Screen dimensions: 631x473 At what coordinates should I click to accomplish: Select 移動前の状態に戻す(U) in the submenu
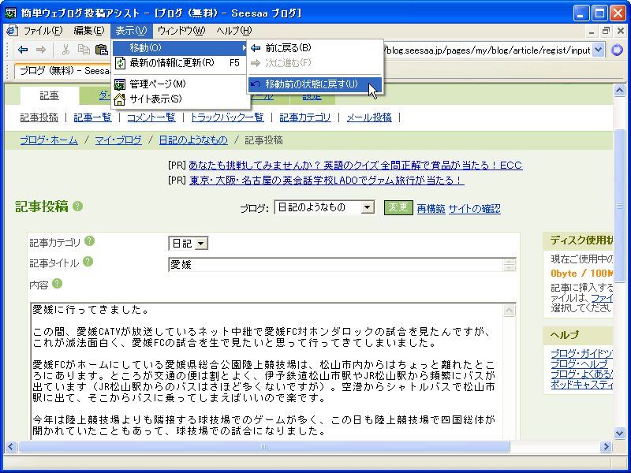315,84
